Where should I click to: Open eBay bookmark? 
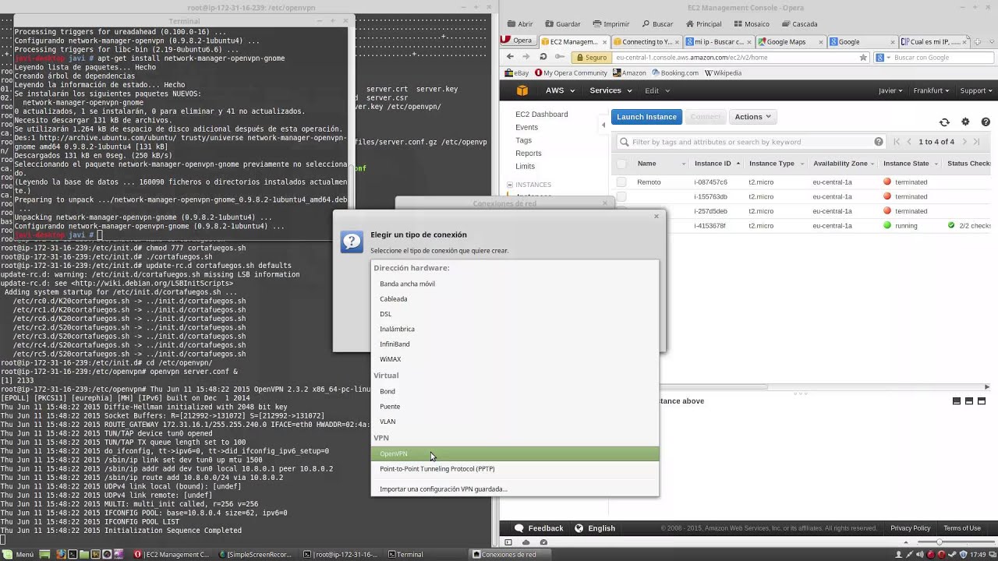517,73
